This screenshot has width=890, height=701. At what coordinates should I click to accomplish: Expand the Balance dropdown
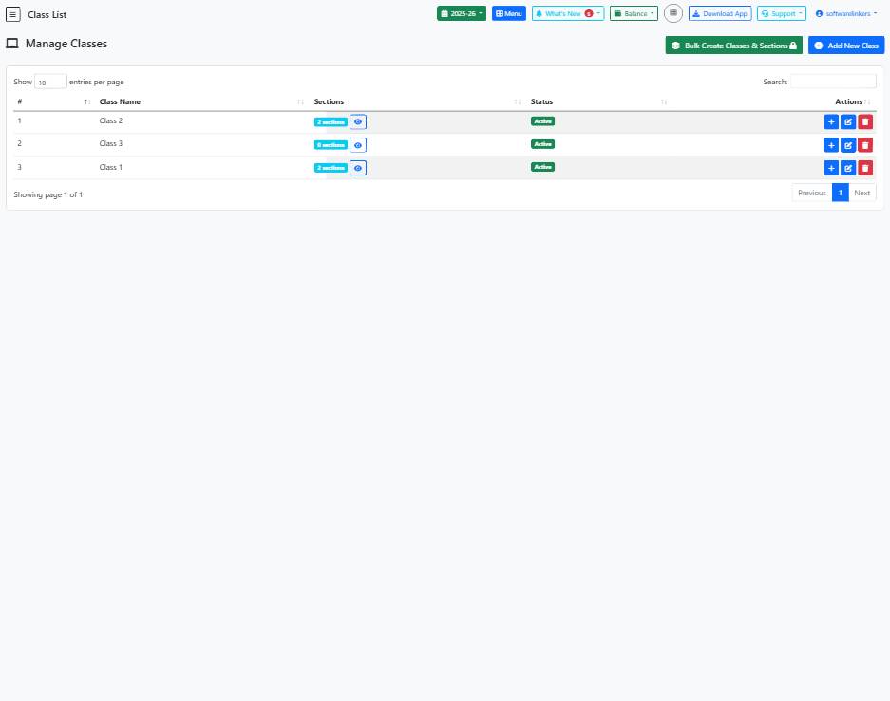tap(634, 13)
